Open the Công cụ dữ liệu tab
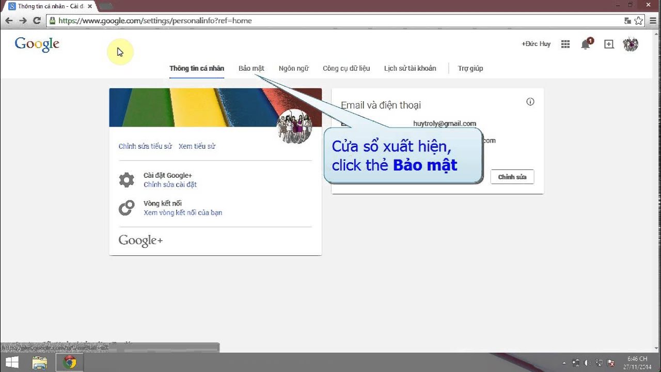 click(x=347, y=68)
